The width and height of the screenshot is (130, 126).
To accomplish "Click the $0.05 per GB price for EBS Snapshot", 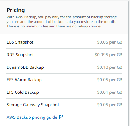I will tap(110, 42).
